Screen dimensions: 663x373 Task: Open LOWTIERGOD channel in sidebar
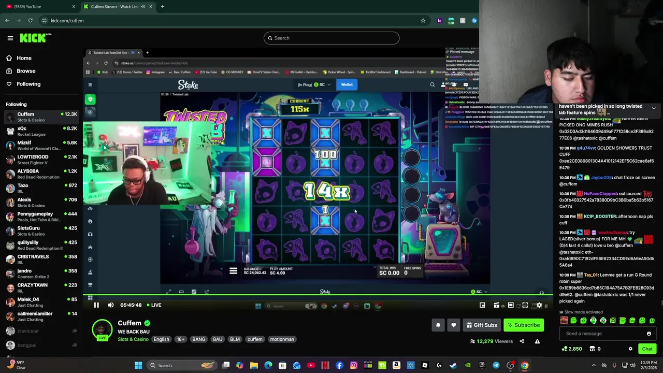[x=41, y=160]
